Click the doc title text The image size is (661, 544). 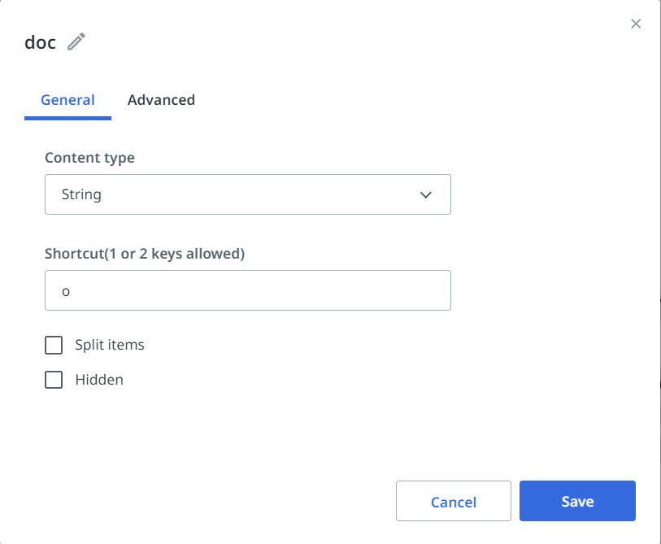pos(40,43)
